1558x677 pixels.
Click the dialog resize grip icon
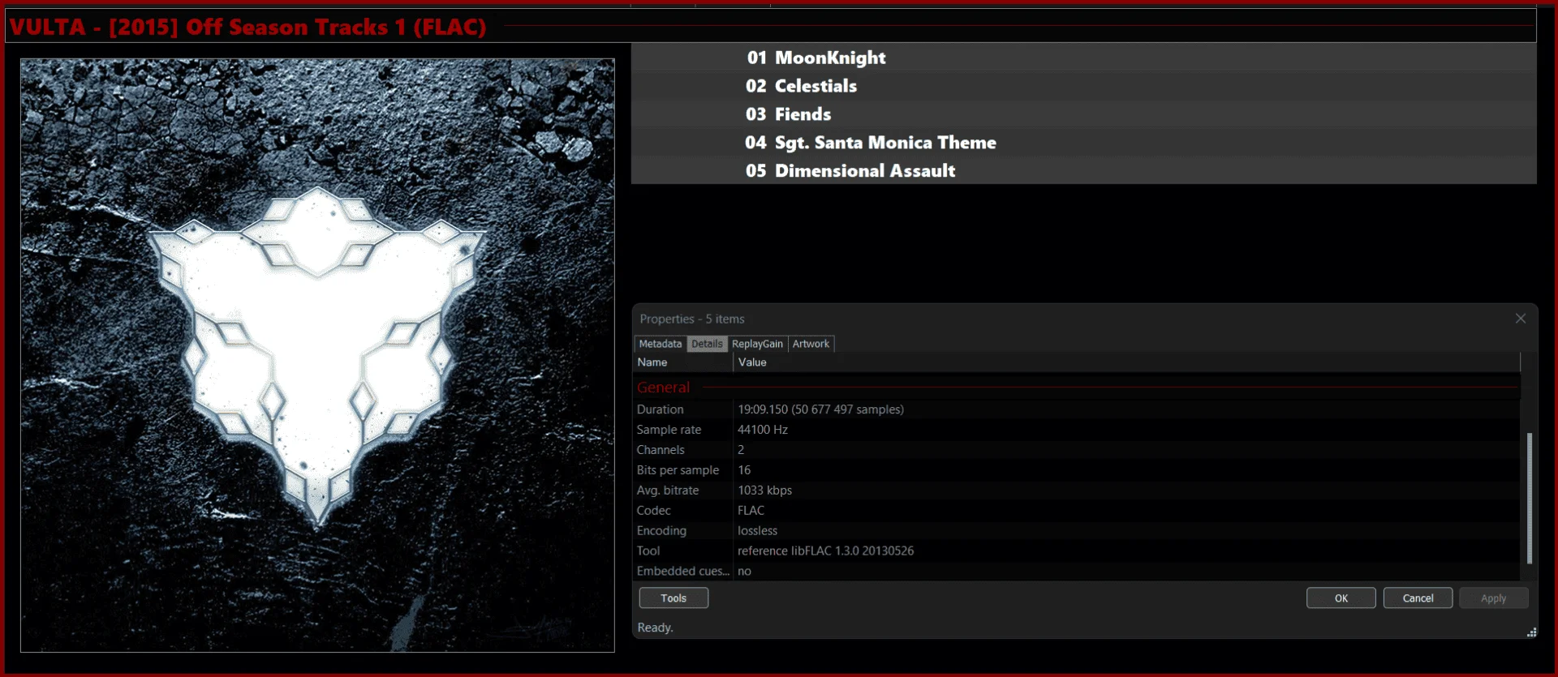coord(1531,632)
